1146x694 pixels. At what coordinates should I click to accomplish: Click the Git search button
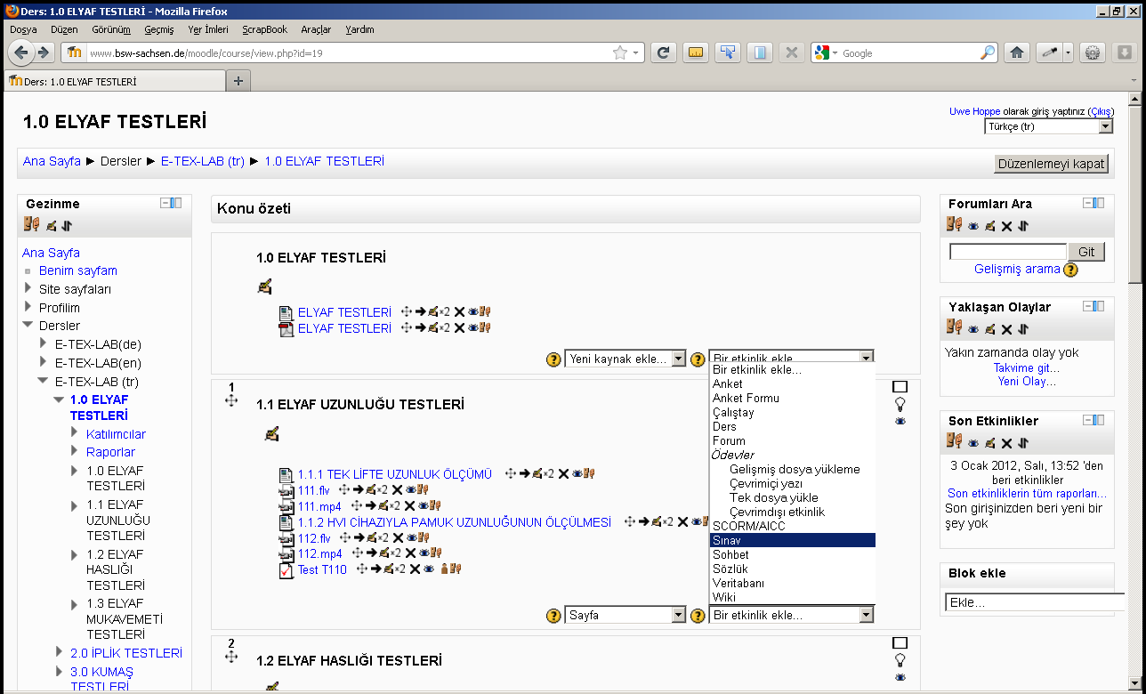tap(1086, 252)
